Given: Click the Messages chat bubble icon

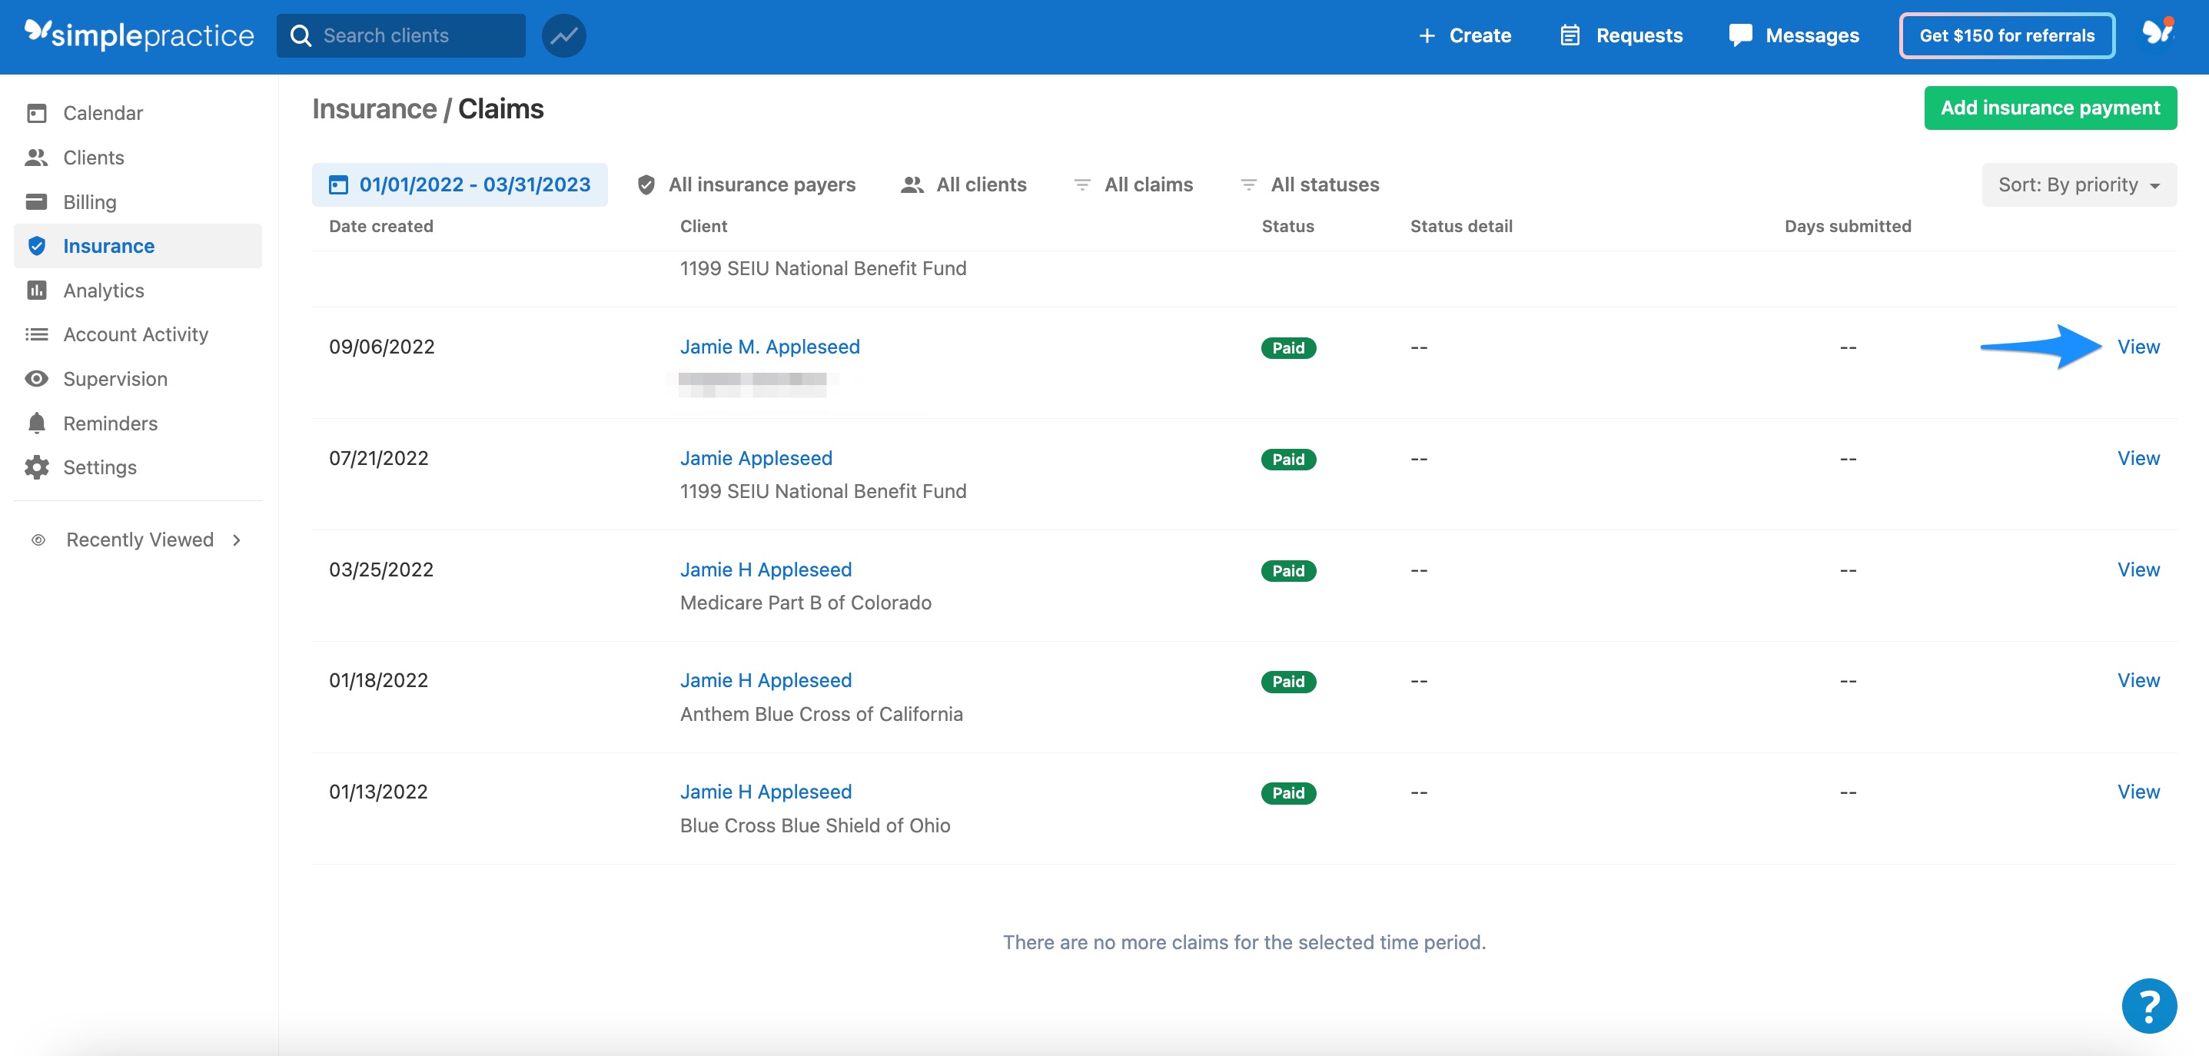Looking at the screenshot, I should pyautogui.click(x=1740, y=35).
